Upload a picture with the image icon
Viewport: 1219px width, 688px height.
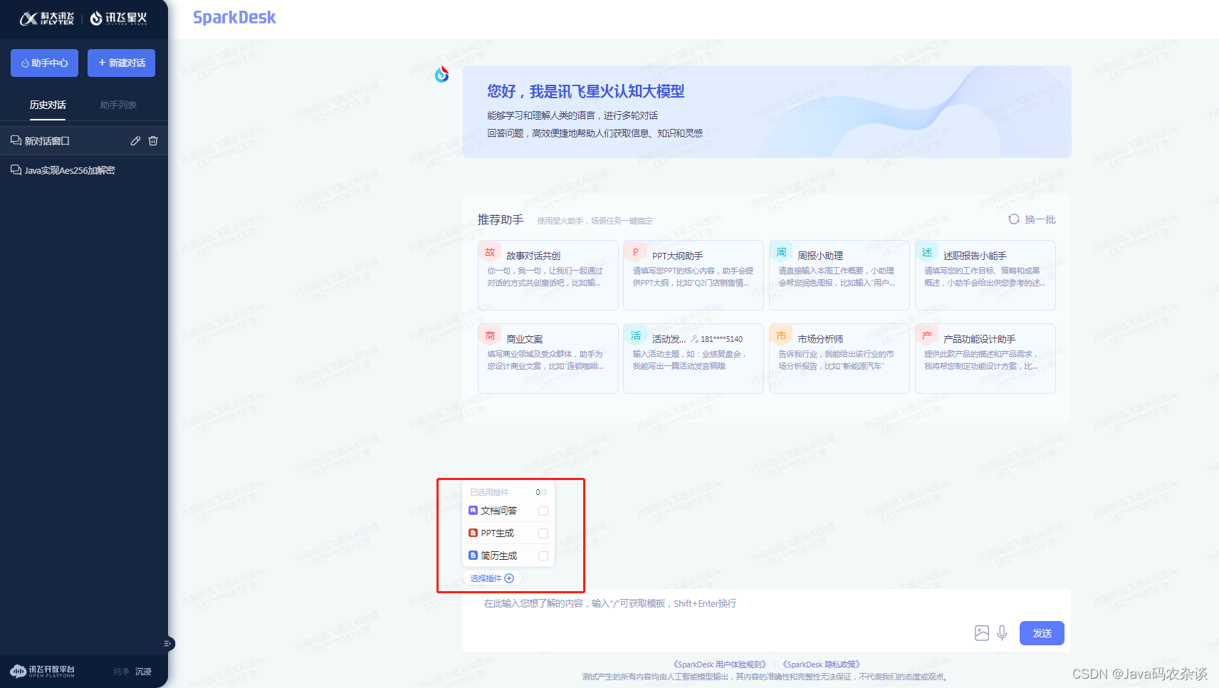coord(982,633)
